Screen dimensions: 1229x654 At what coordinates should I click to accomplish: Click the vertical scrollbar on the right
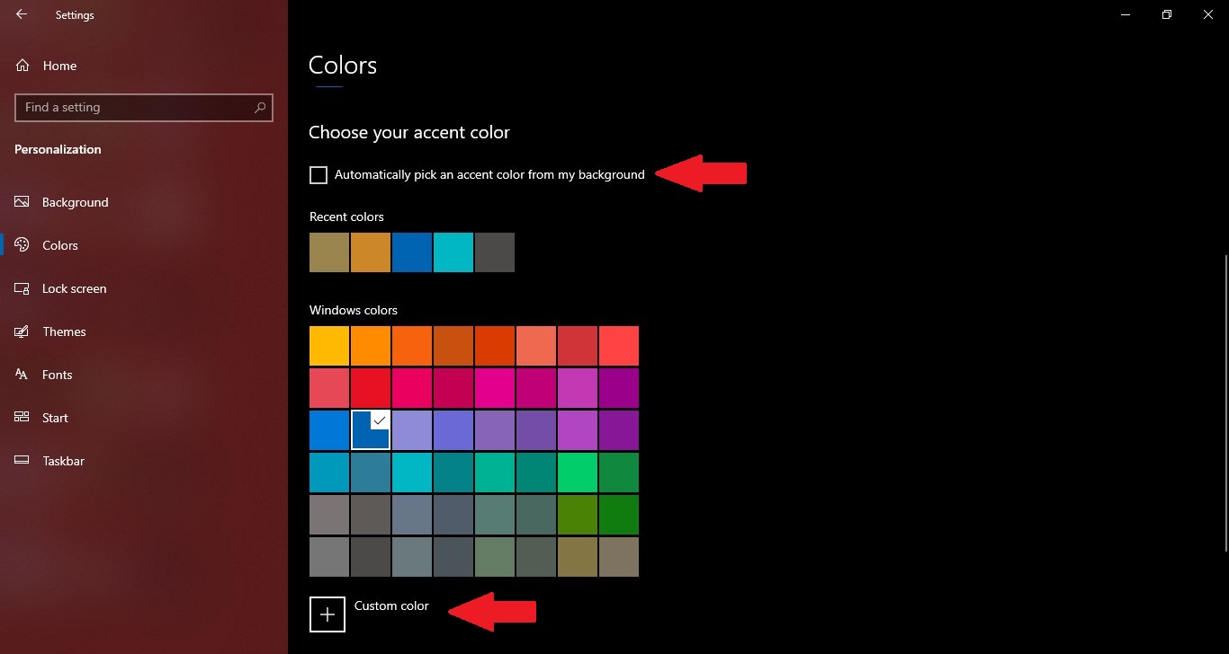click(x=1225, y=359)
